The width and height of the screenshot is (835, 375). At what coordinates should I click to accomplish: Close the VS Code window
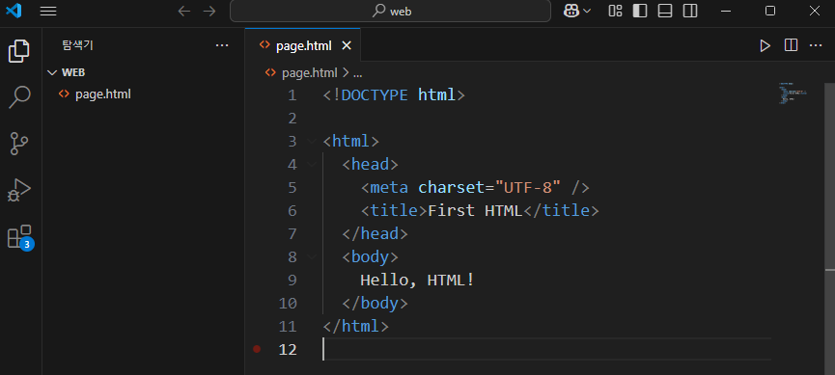coord(815,11)
